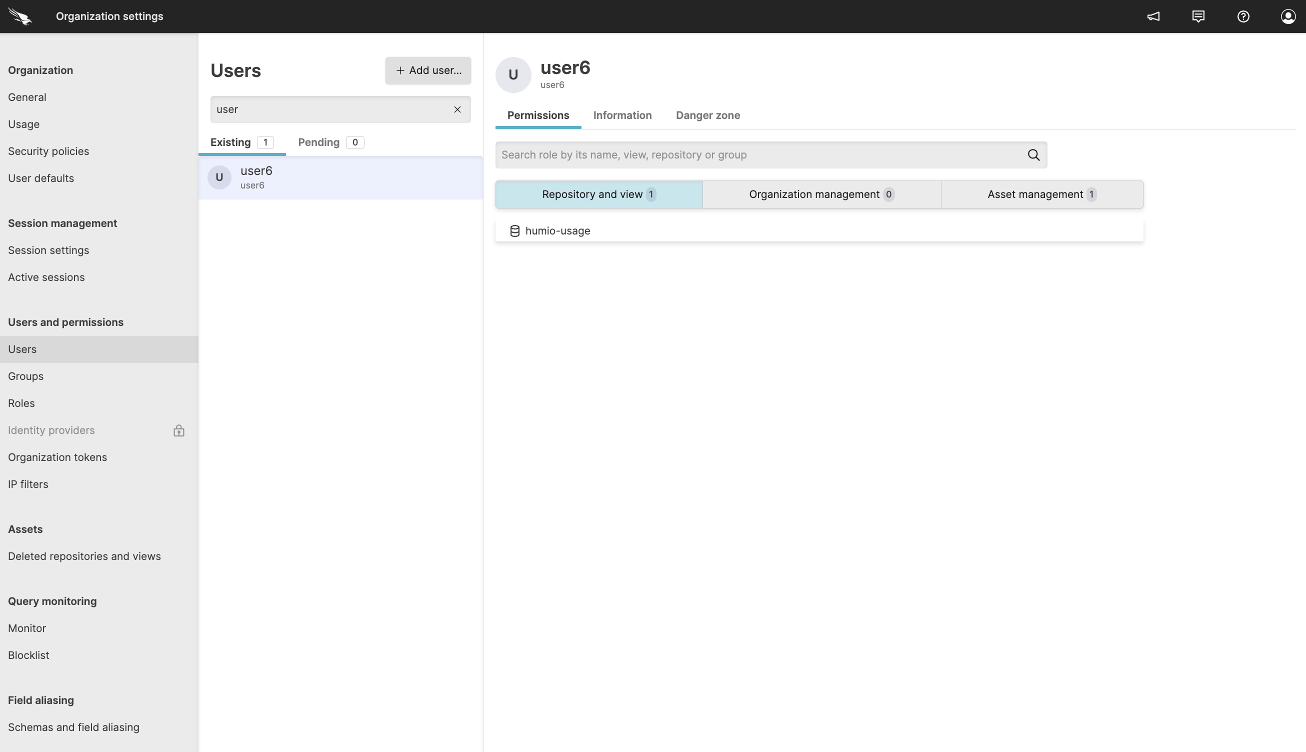Open the announcements megaphone icon
Image resolution: width=1306 pixels, height=752 pixels.
pyautogui.click(x=1153, y=16)
